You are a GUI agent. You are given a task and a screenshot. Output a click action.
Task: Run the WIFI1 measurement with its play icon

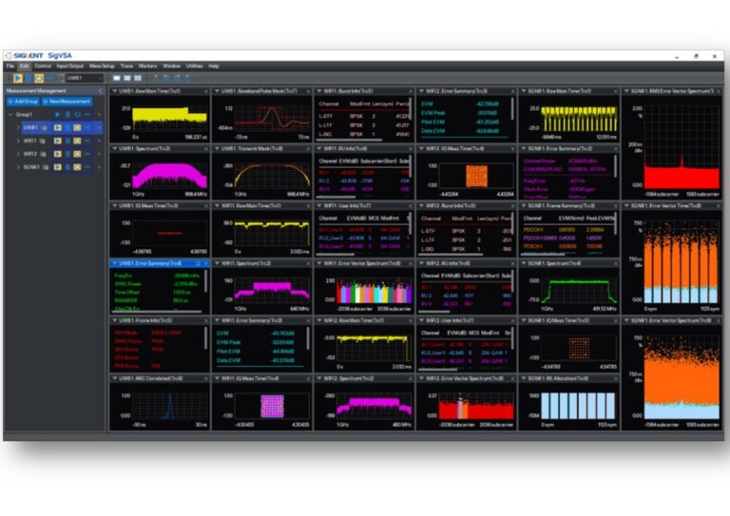57,141
